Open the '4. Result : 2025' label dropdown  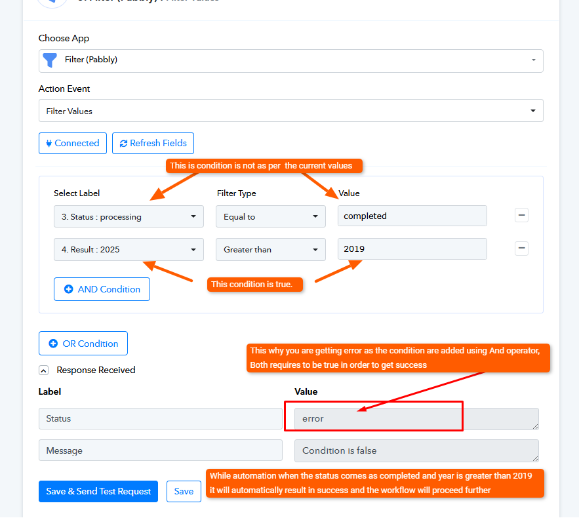pos(129,250)
